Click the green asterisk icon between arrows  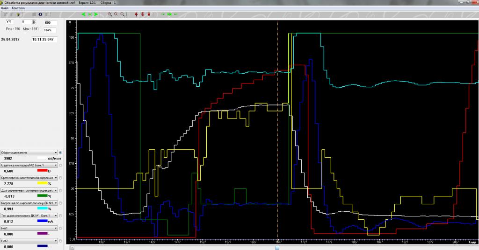90,14
